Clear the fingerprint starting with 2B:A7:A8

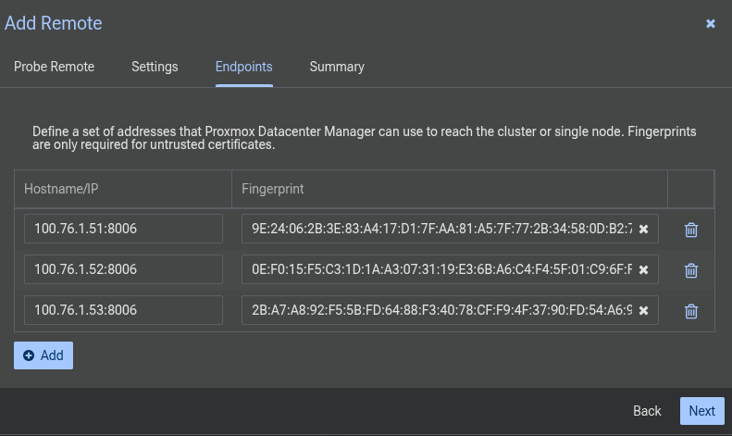point(644,311)
